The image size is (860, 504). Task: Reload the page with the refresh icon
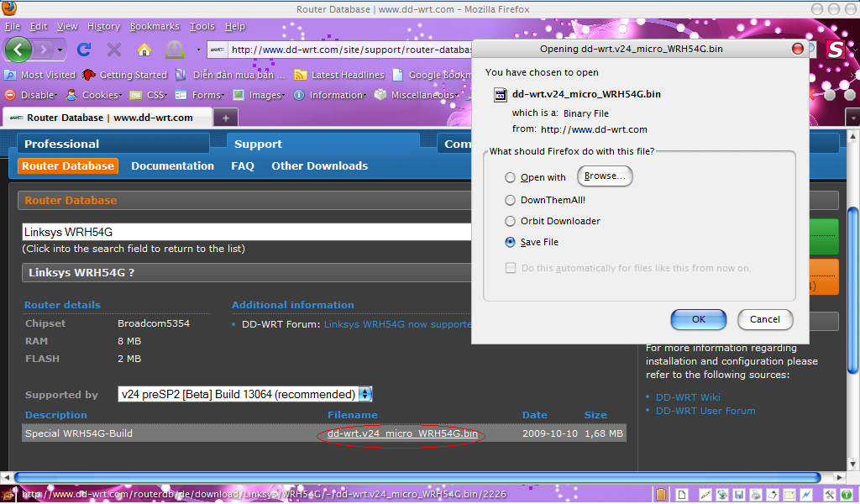pyautogui.click(x=84, y=50)
